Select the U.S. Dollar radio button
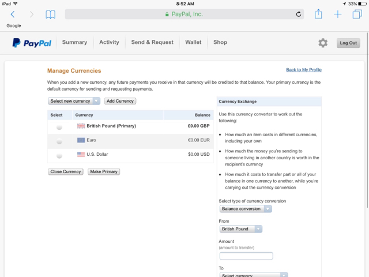 point(59,156)
